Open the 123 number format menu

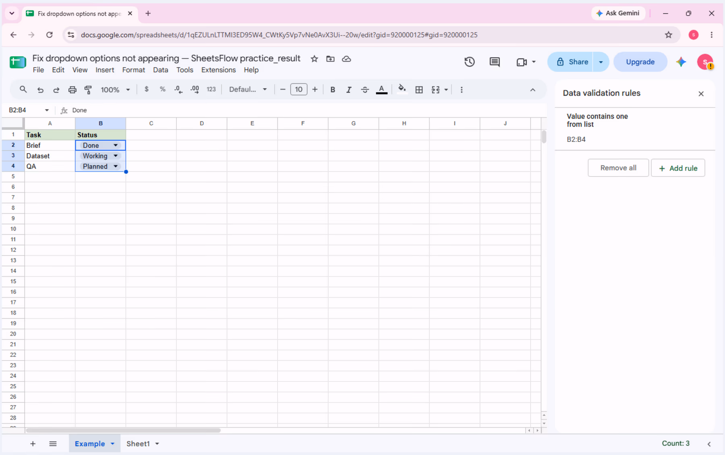pyautogui.click(x=211, y=89)
